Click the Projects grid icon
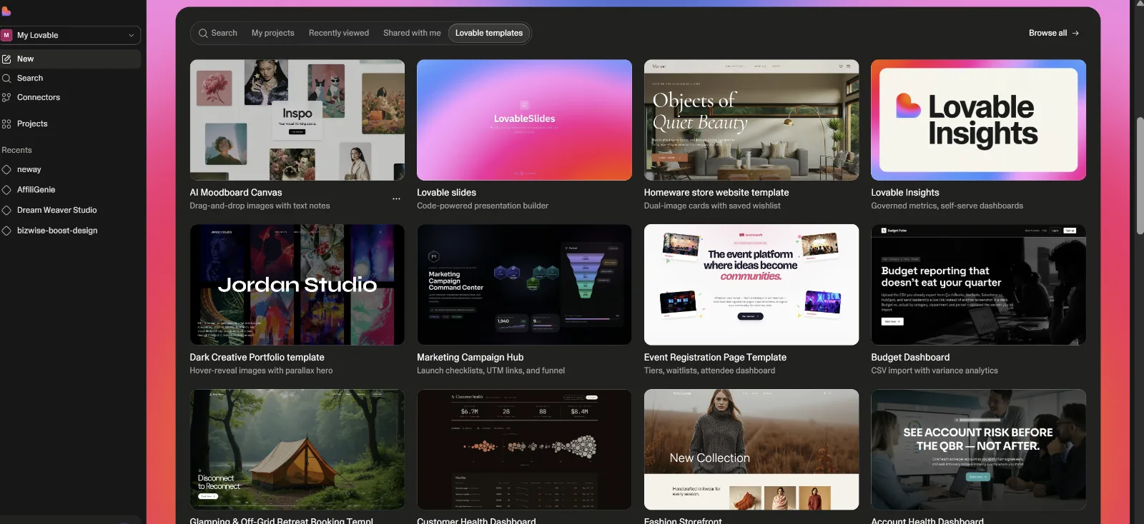 click(6, 124)
